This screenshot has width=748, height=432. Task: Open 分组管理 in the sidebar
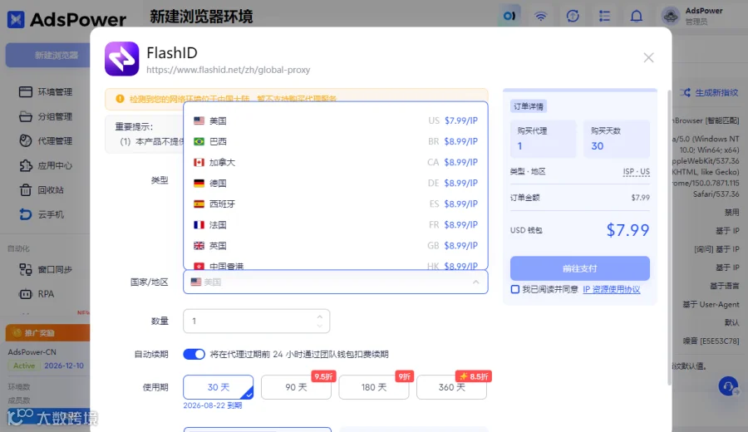pos(46,116)
